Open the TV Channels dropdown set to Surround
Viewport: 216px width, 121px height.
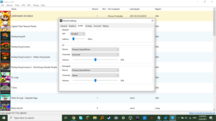point(95,54)
